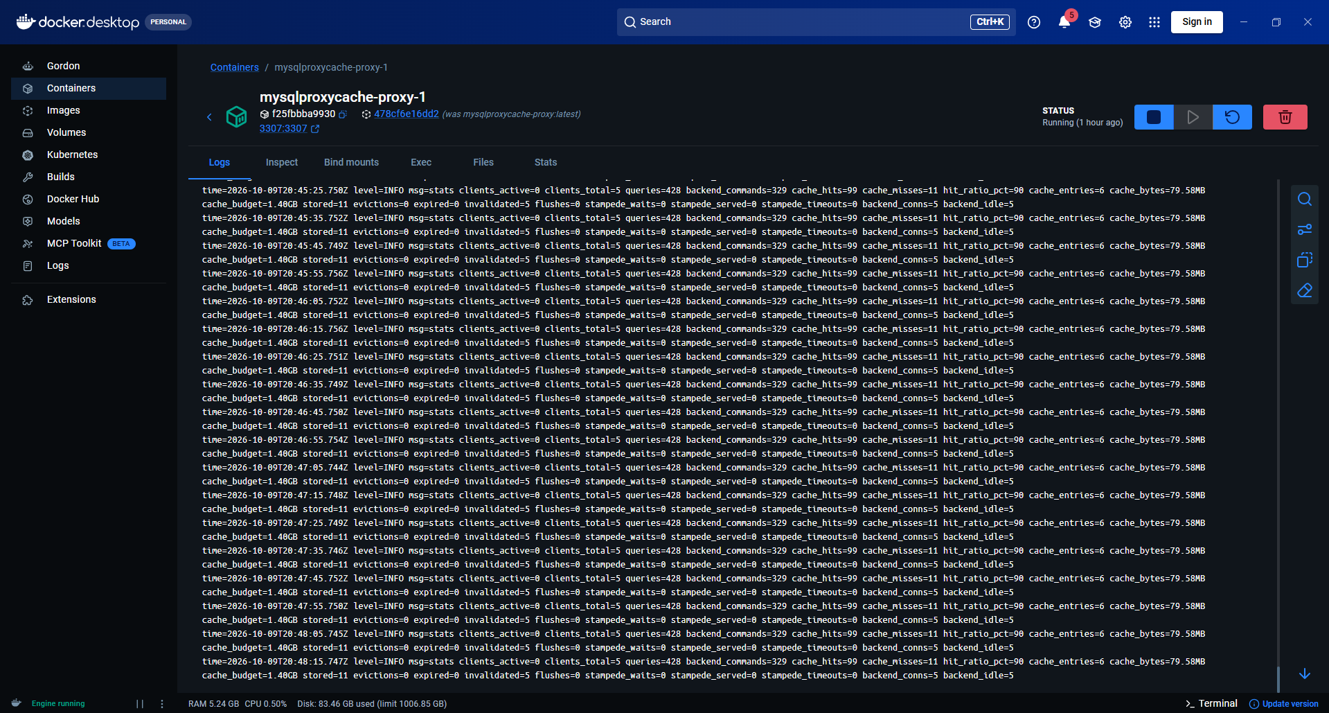Open the Terminal in status bar
Viewport: 1329px width, 713px height.
[x=1211, y=703]
